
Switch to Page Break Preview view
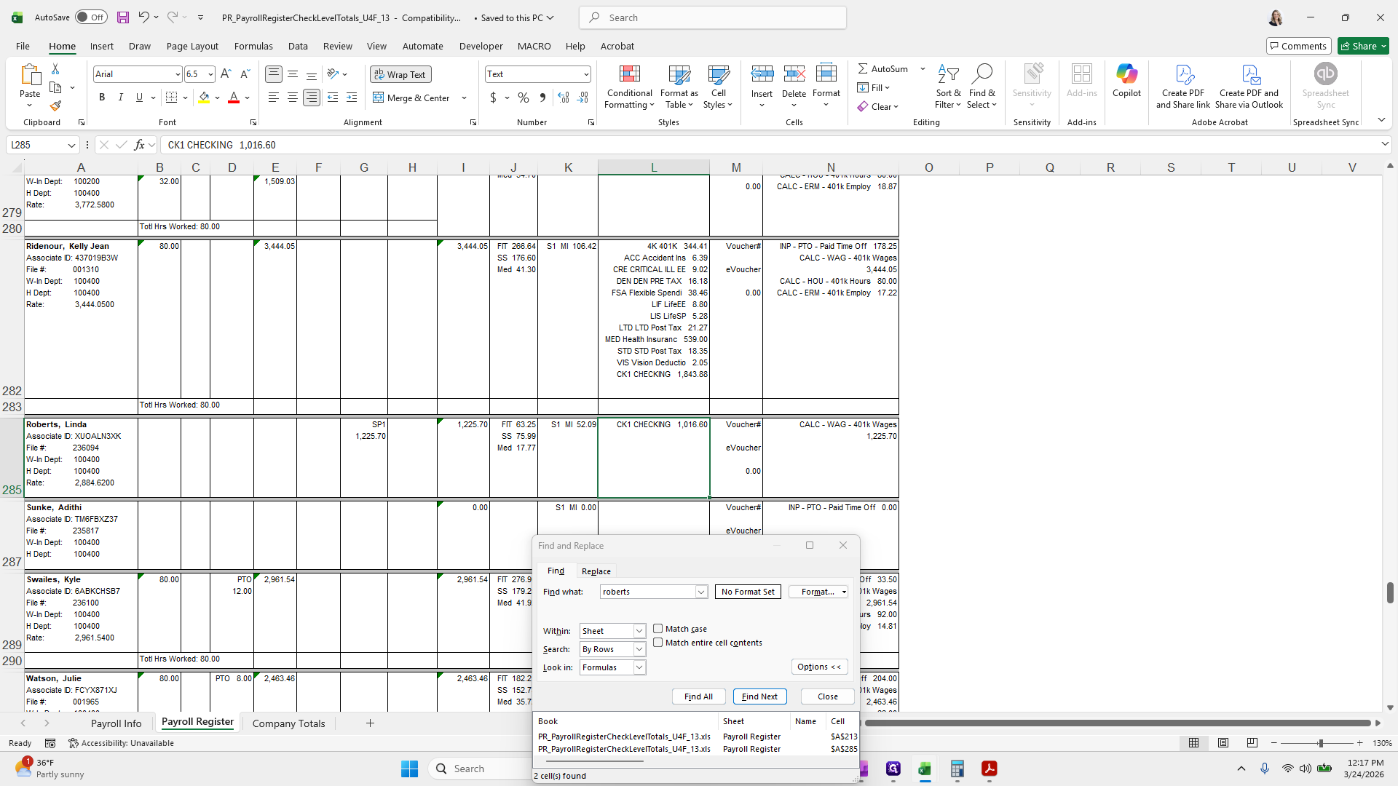[1252, 743]
